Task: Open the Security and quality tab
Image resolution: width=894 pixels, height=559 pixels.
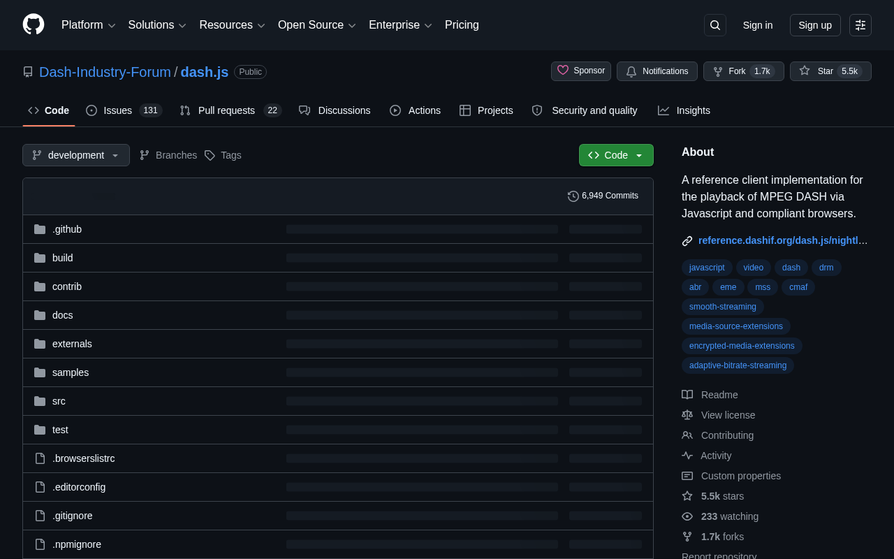Action: tap(585, 110)
